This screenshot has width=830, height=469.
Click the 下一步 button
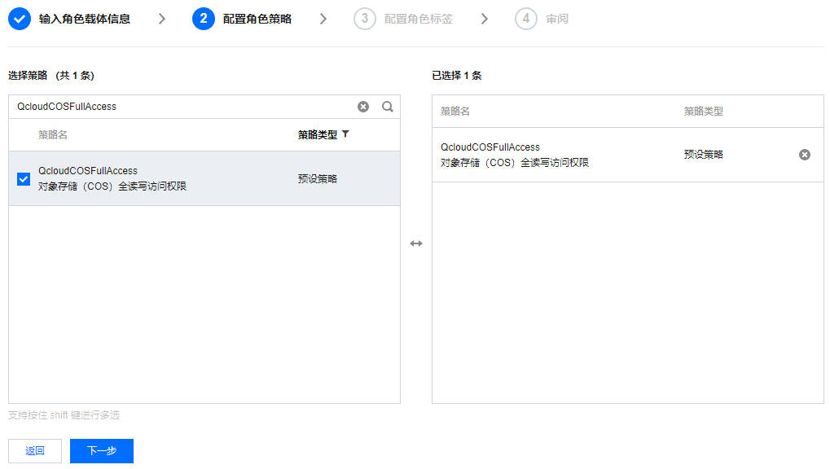102,451
